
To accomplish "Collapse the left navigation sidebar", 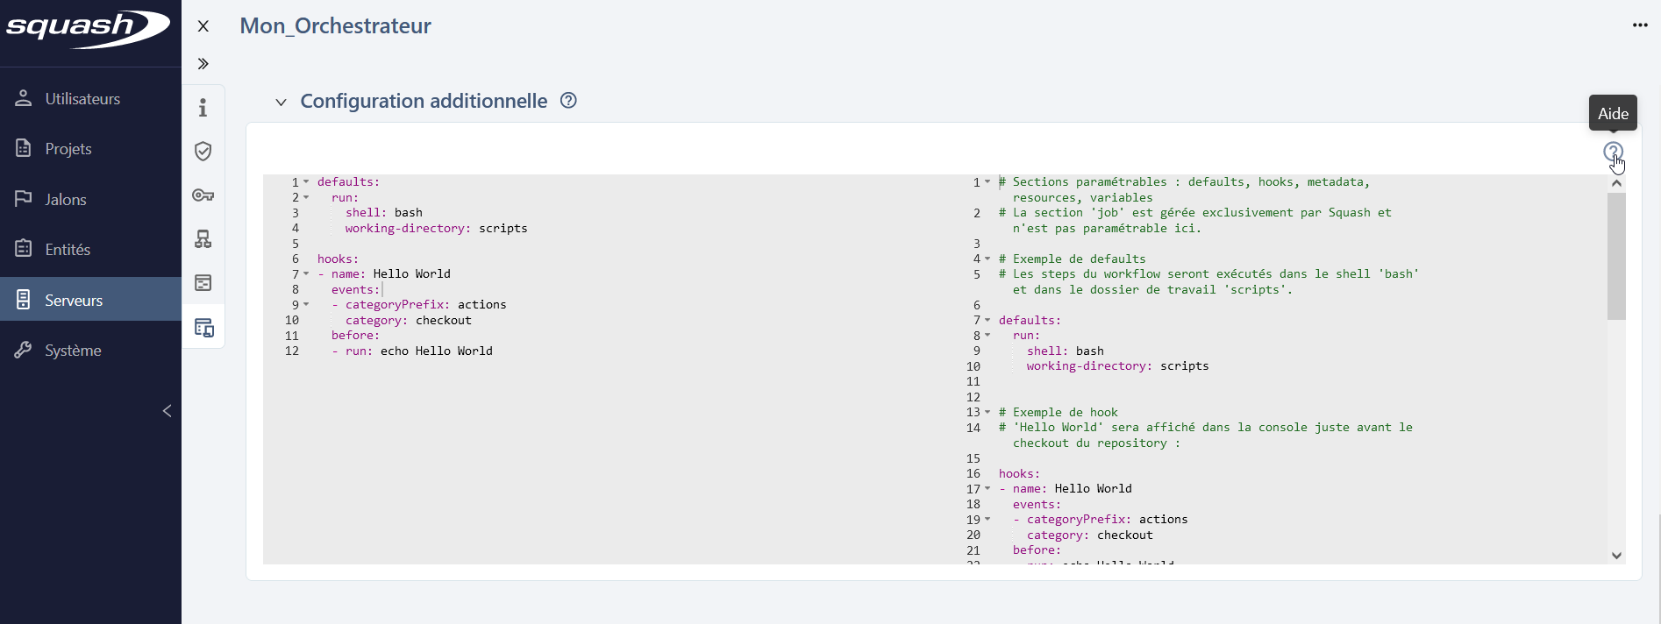I will point(167,411).
